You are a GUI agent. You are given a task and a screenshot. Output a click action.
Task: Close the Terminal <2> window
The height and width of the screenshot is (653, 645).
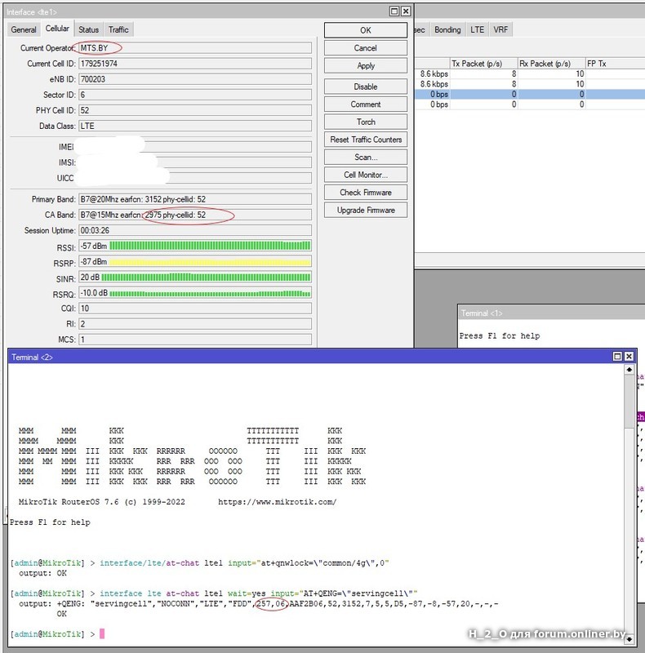629,357
